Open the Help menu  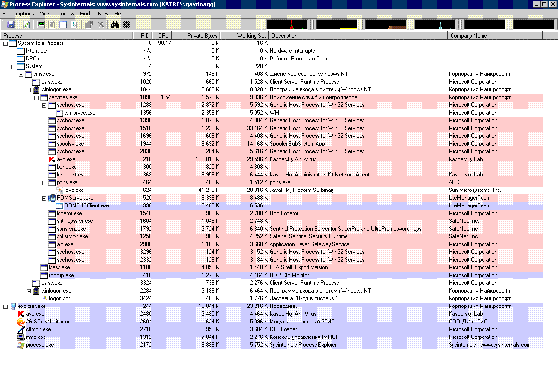click(x=119, y=14)
